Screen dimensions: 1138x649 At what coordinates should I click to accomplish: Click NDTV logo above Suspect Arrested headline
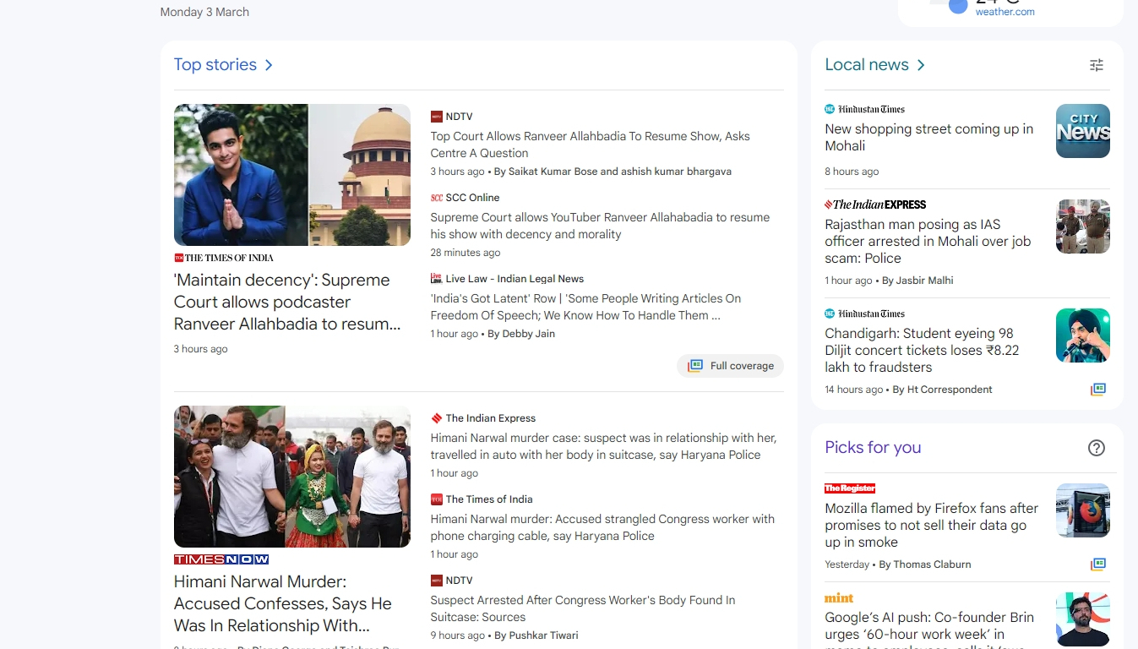click(x=437, y=581)
